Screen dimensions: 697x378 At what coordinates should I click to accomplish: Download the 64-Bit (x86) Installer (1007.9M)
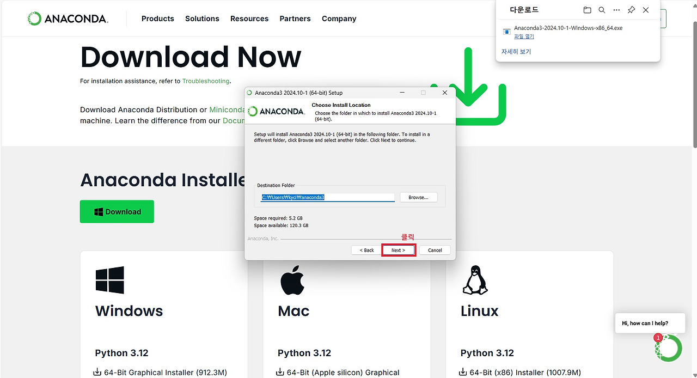coord(520,373)
